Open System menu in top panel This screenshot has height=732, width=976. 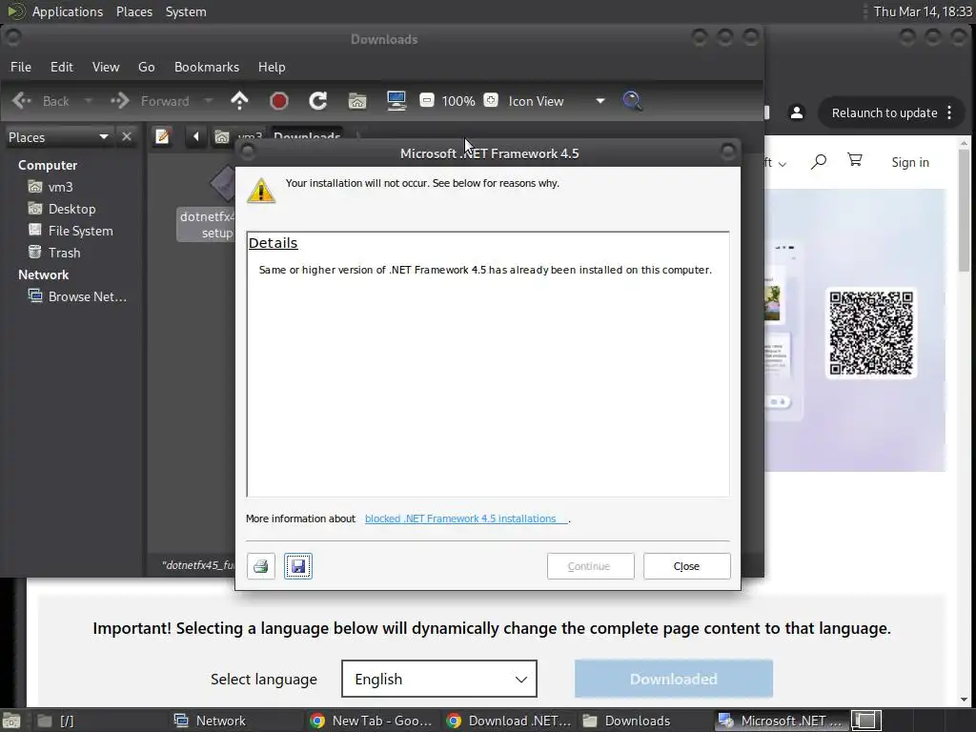click(186, 11)
